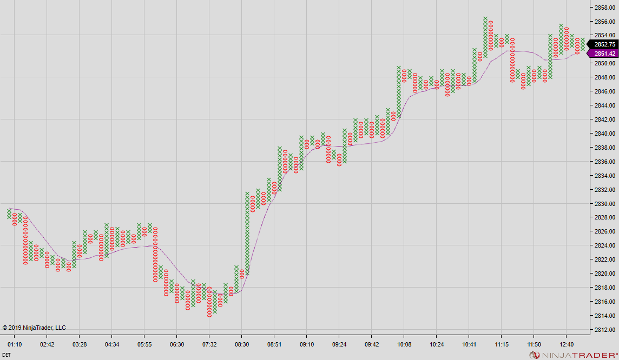Click the 2834.00 price axis label
619x360 pixels.
click(x=605, y=176)
